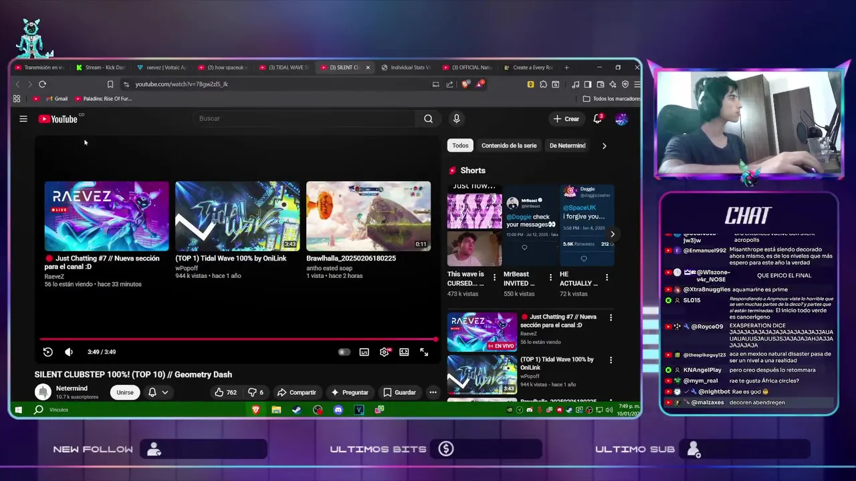Click the Compartir share button
Screen dimensions: 856x481
[296, 393]
